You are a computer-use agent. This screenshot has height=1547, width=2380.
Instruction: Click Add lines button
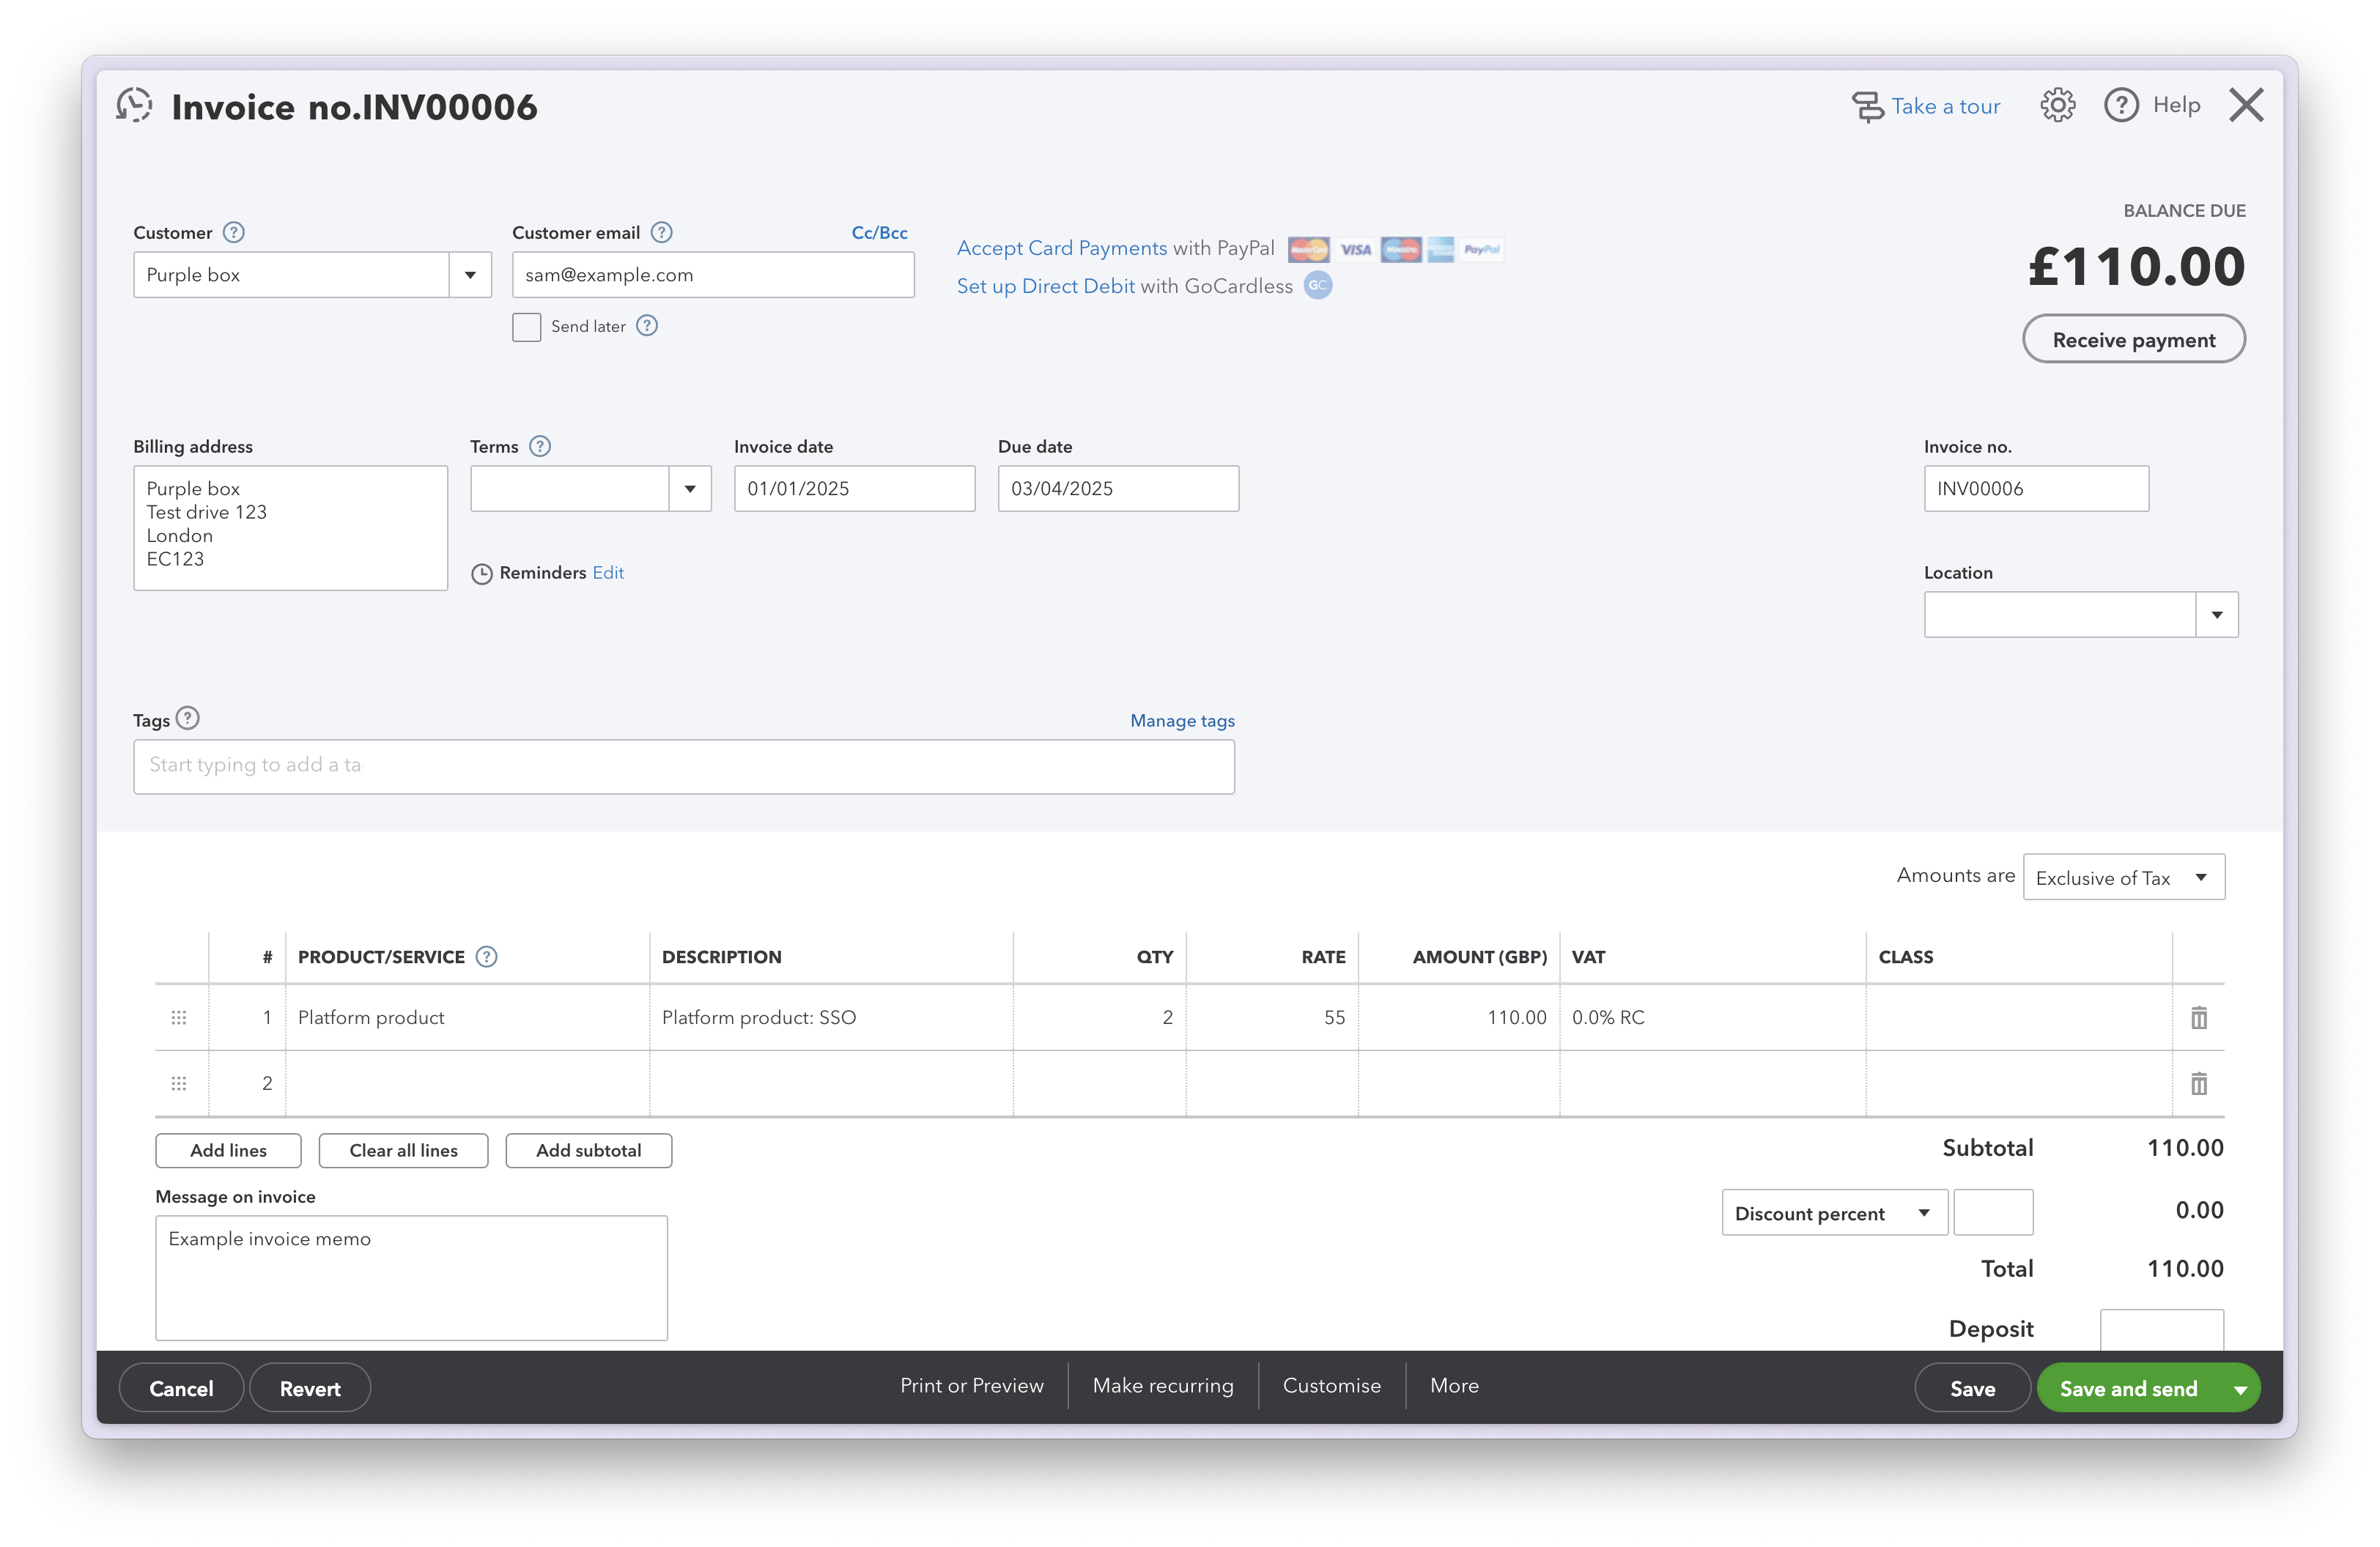tap(228, 1150)
